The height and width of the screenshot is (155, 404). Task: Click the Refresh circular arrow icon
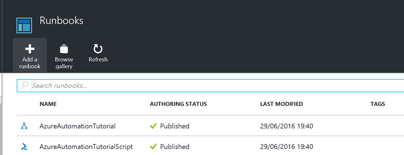click(x=98, y=49)
